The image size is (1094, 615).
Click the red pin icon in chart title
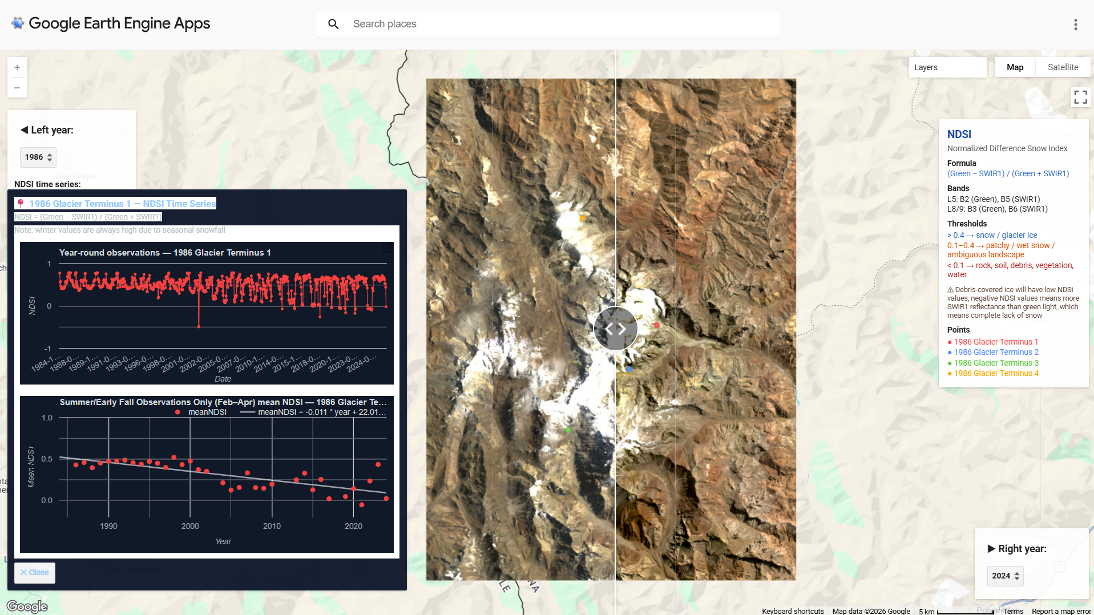[x=21, y=204]
